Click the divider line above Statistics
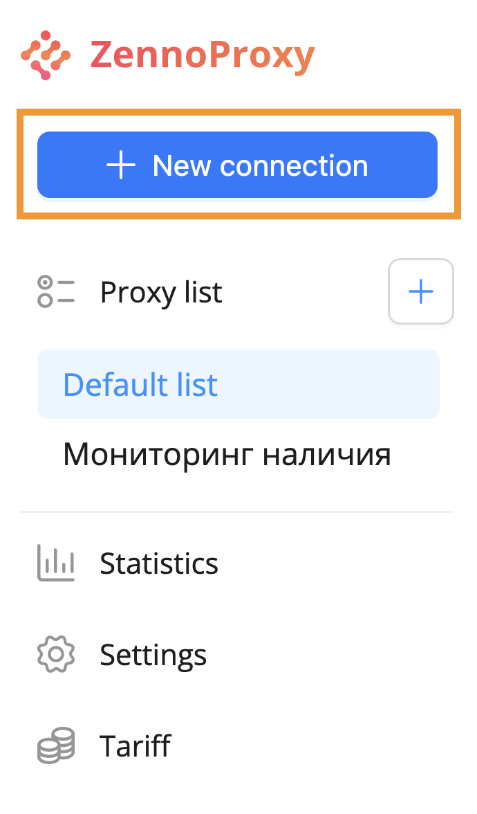 point(237,512)
